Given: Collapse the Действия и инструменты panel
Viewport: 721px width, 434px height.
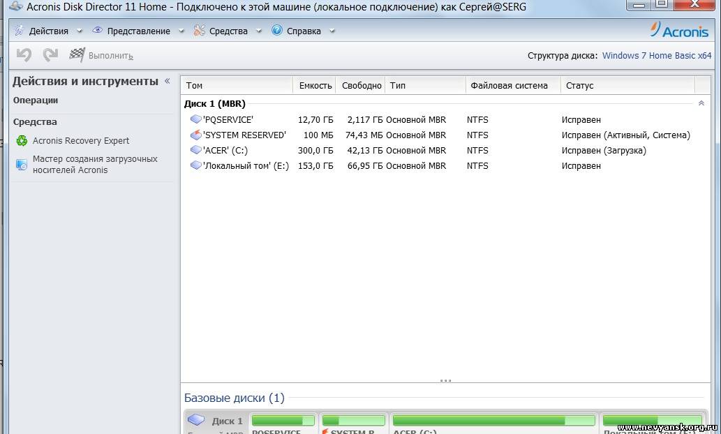Looking at the screenshot, I should tap(168, 81).
